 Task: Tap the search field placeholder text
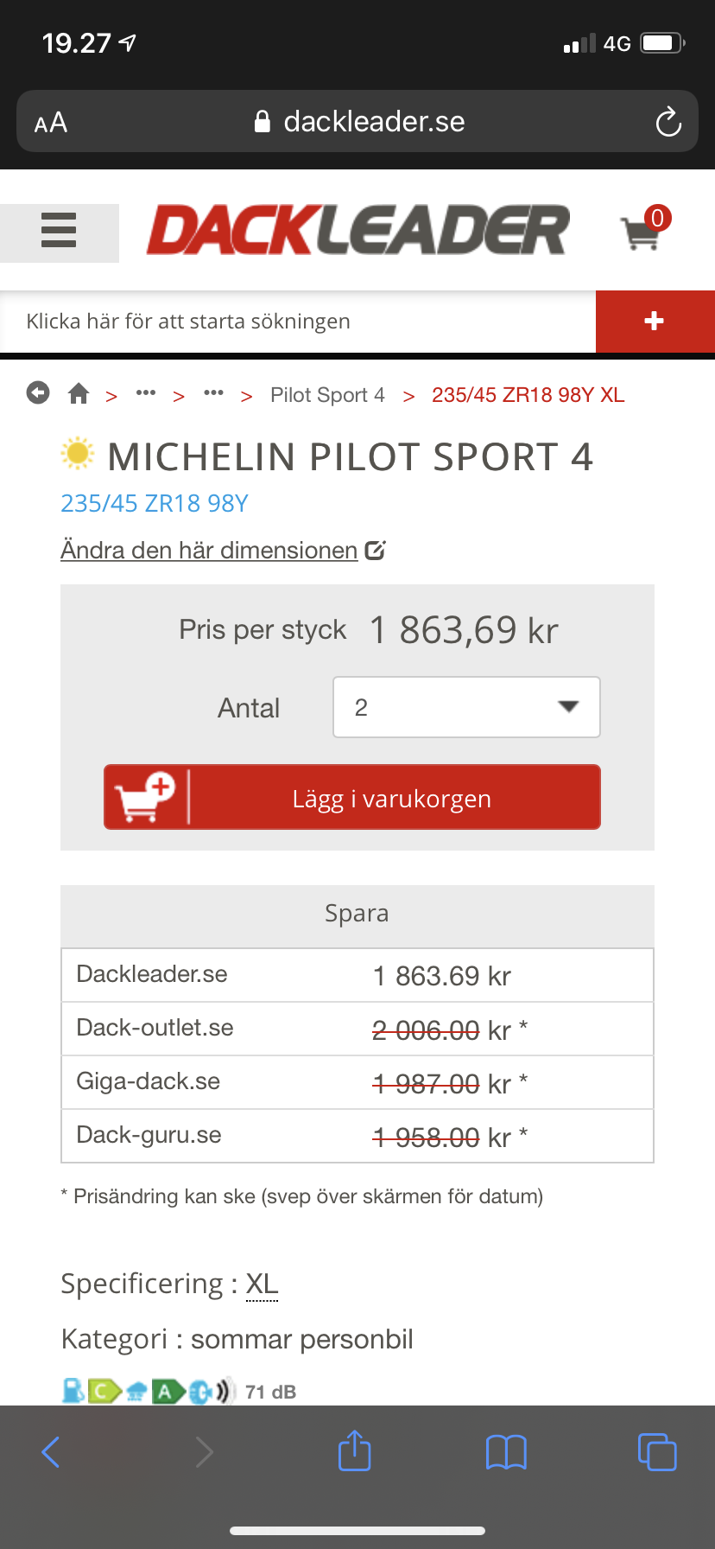tap(188, 322)
